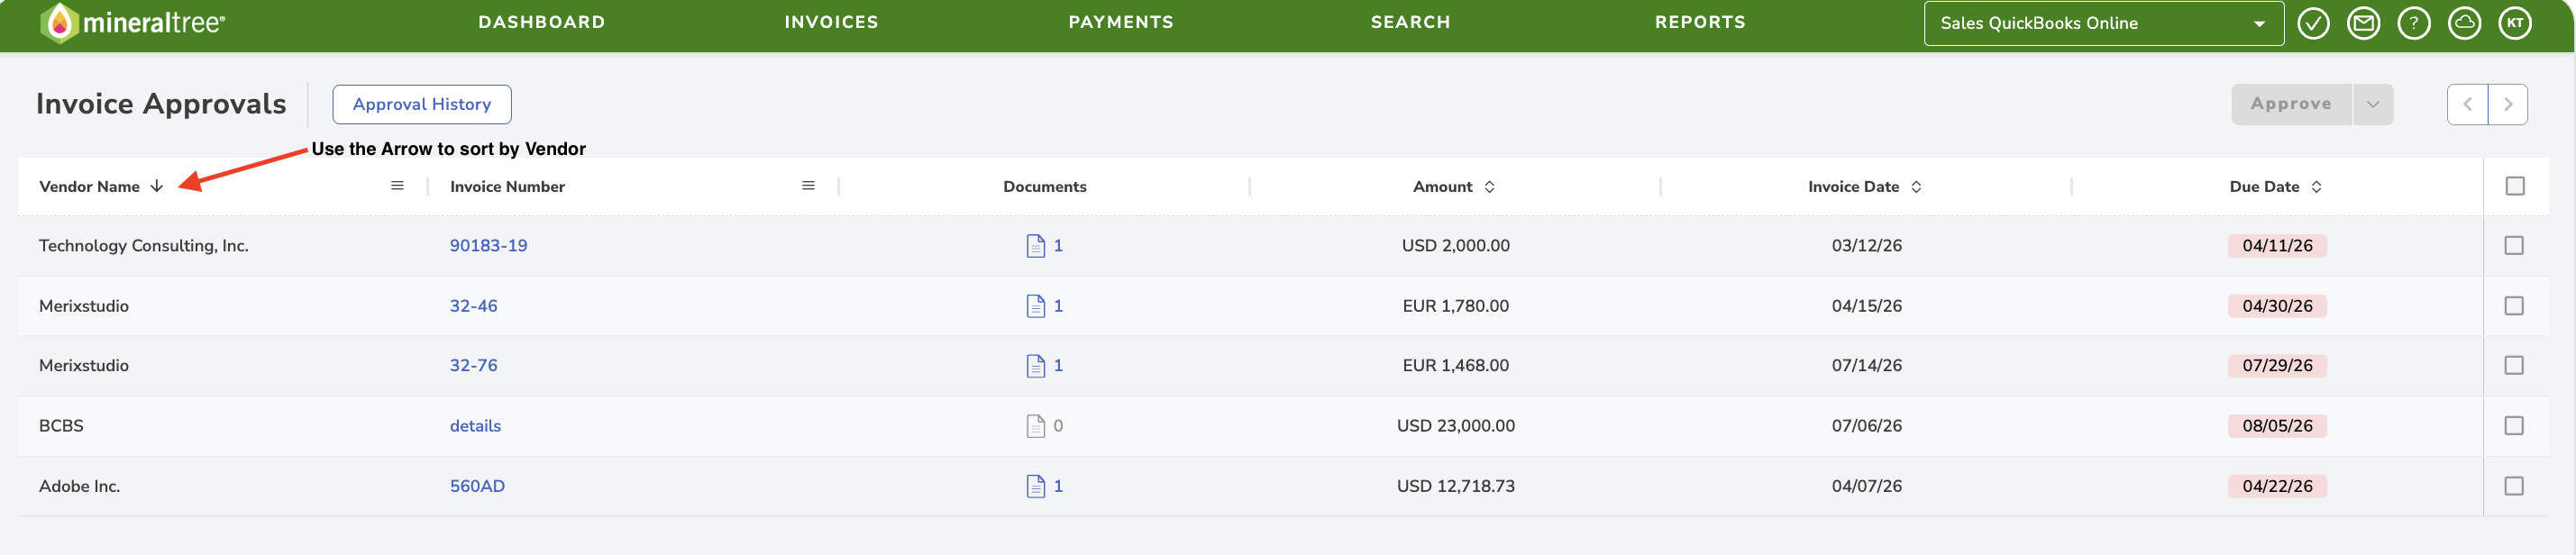Open the BCBS details link
The height and width of the screenshot is (555, 2576).
(x=475, y=426)
